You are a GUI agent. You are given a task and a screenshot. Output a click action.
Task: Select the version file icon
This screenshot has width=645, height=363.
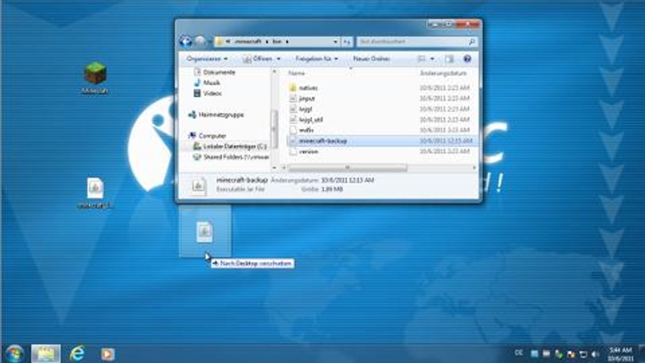pos(294,151)
